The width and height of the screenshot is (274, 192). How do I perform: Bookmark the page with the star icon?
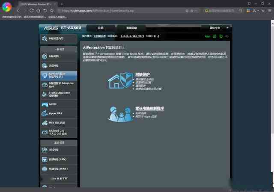click(x=52, y=11)
